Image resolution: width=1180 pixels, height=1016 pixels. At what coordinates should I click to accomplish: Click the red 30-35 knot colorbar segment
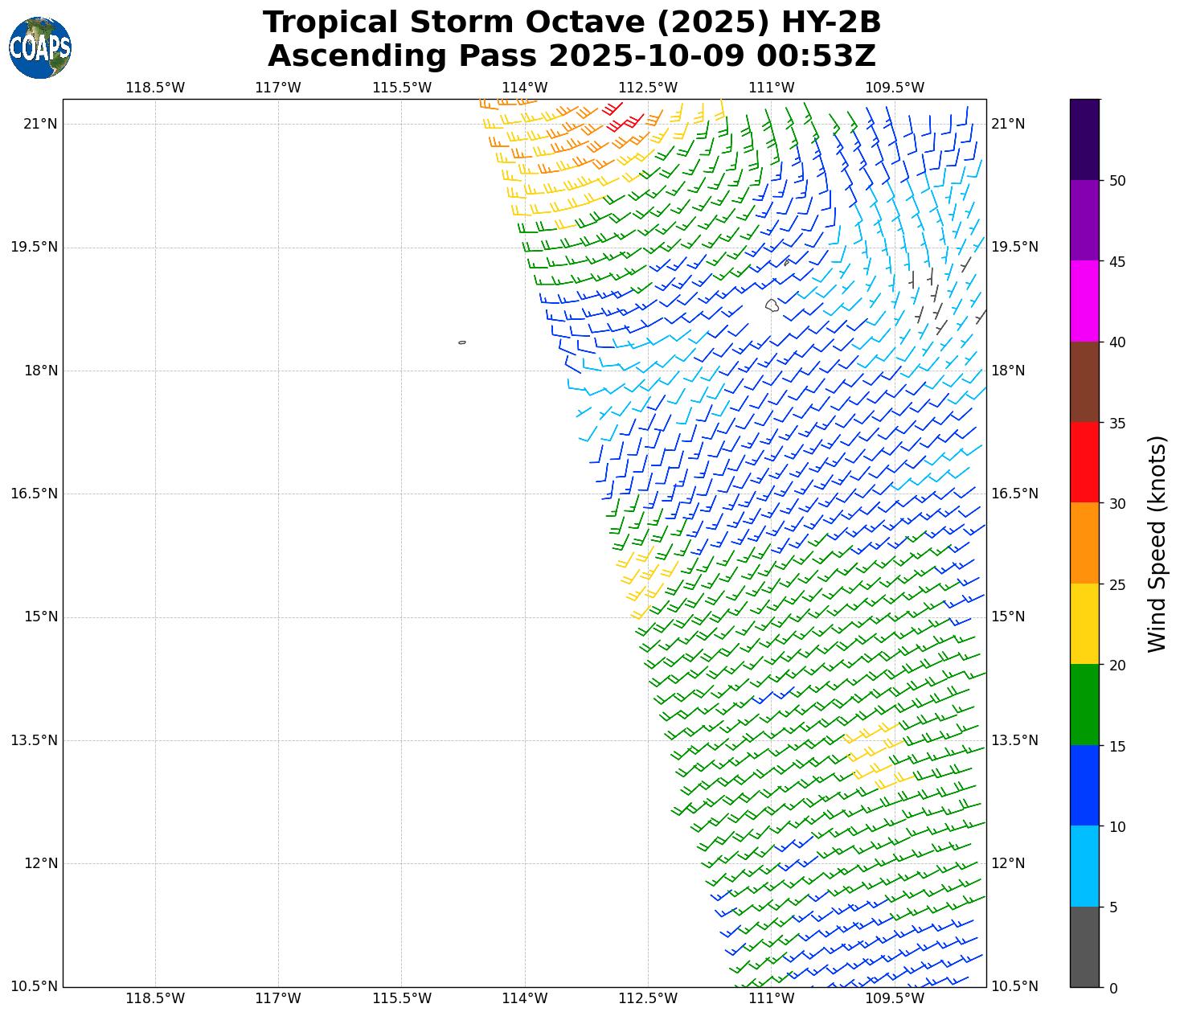(x=1084, y=462)
